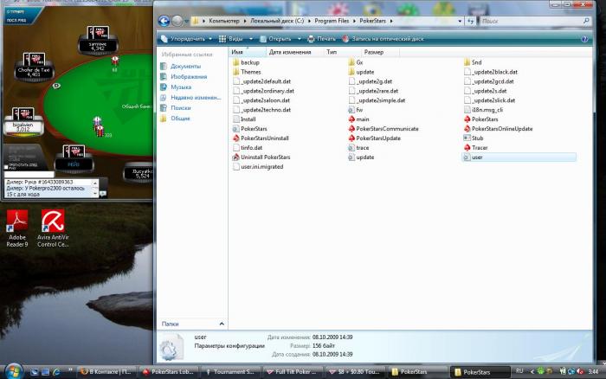Open the Упорядочить dropdown menu
This screenshot has width=606, height=379.
187,39
